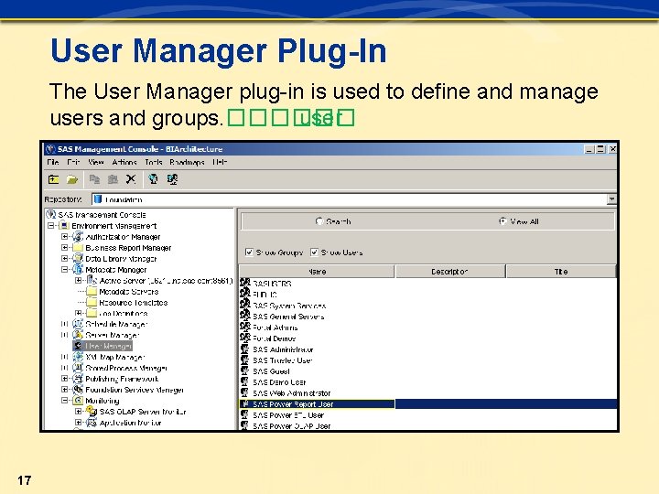
Task: Click the delete X toolbar icon
Action: tap(131, 179)
